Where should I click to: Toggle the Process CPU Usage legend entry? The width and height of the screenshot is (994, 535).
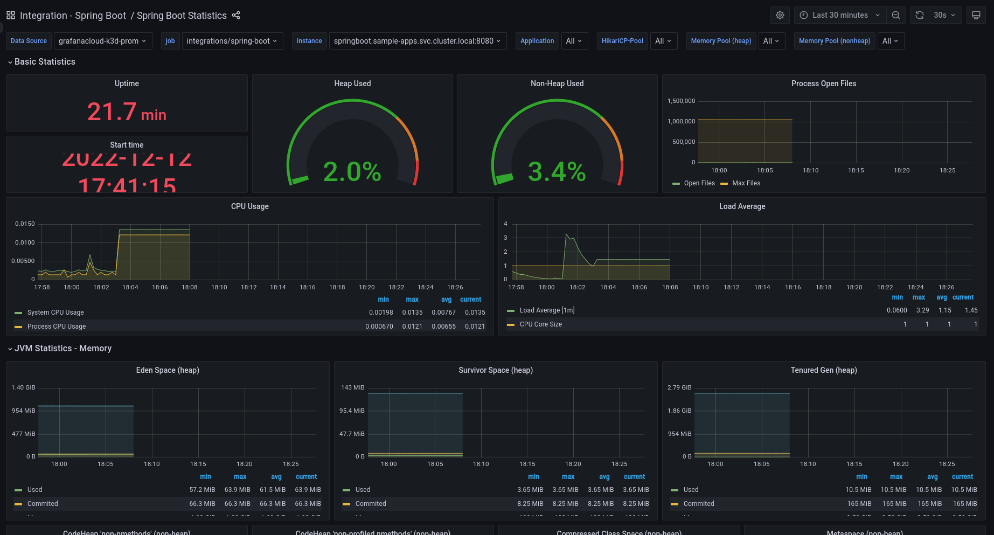pos(56,326)
